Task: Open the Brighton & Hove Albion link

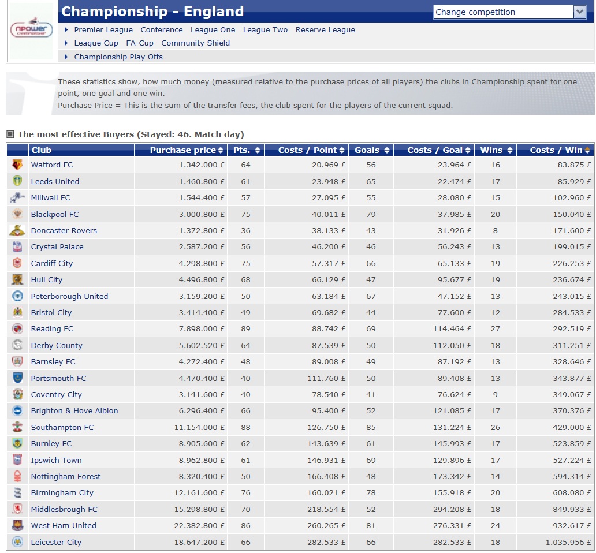Action: 74,410
